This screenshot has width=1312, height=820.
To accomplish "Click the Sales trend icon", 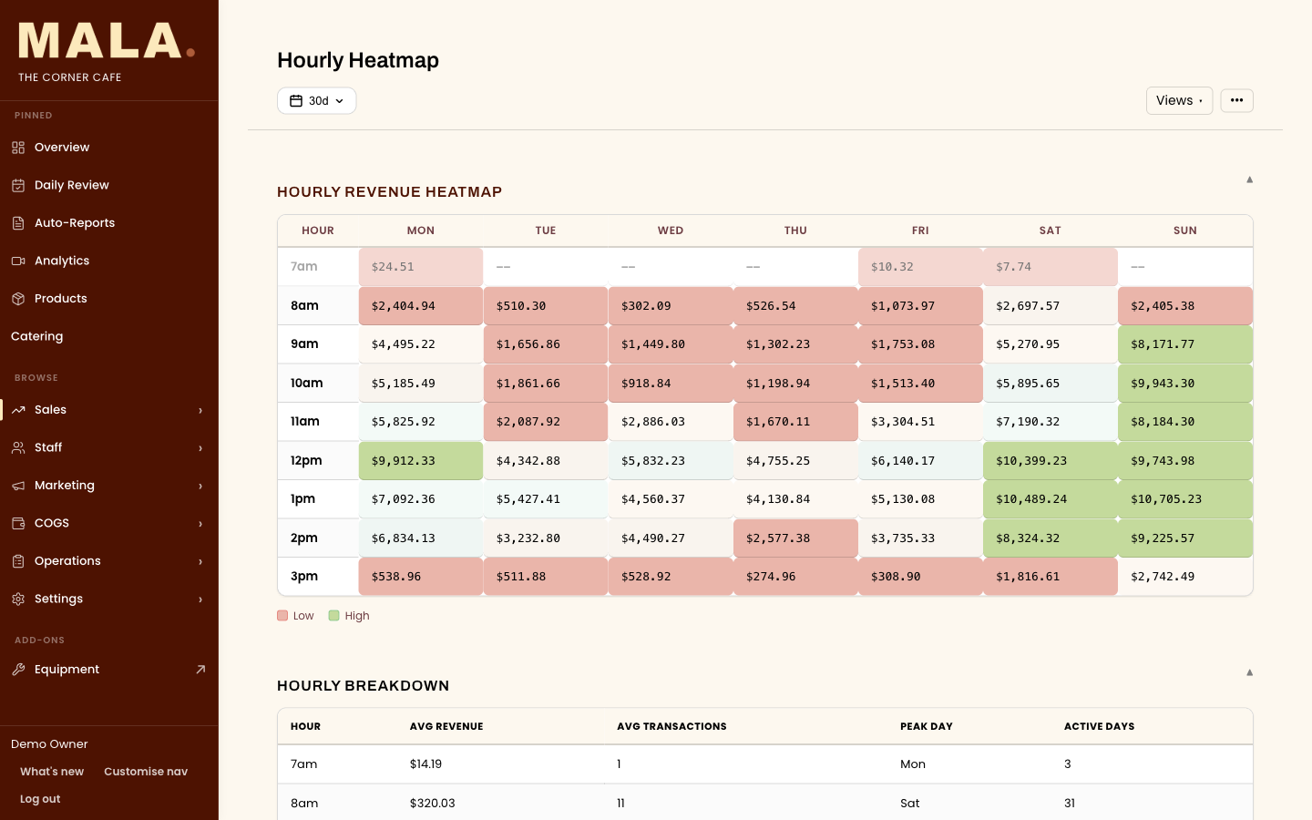I will [x=18, y=410].
